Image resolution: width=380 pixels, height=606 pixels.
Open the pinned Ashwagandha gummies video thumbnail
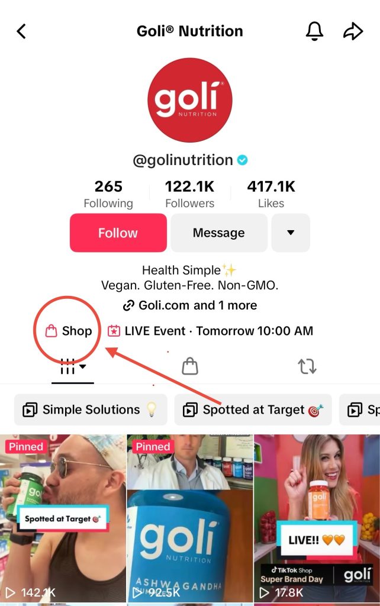coord(190,515)
